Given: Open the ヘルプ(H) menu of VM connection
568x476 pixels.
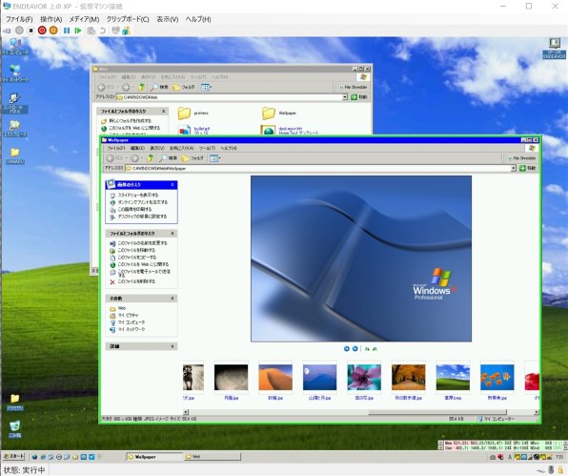Looking at the screenshot, I should coord(198,19).
